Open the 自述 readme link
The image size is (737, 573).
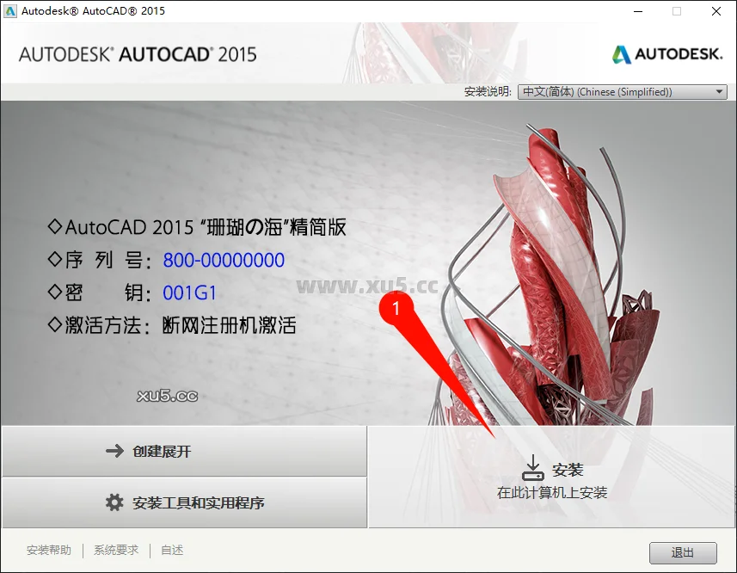[x=172, y=551]
